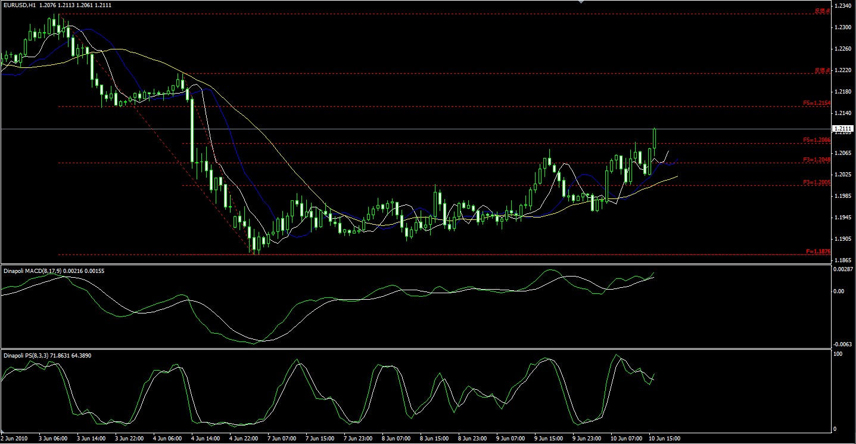Click the 4 Jun 14:00 time label
Screen dimensions: 856x444
[206, 438]
